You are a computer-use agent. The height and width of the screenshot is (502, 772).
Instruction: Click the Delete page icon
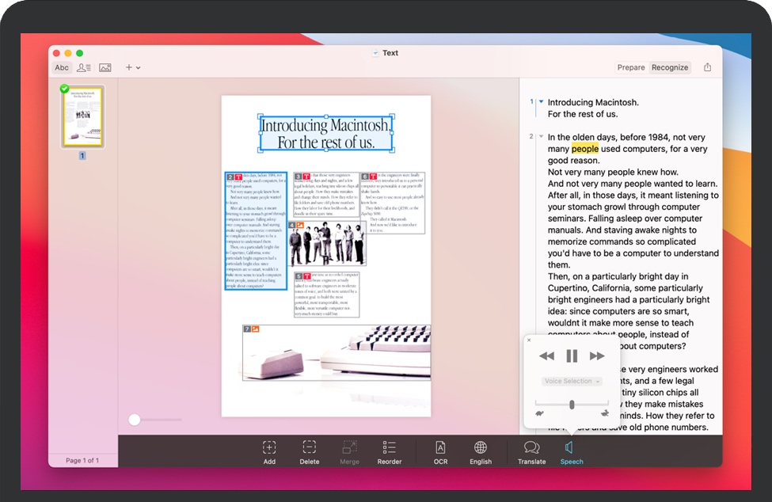point(309,452)
